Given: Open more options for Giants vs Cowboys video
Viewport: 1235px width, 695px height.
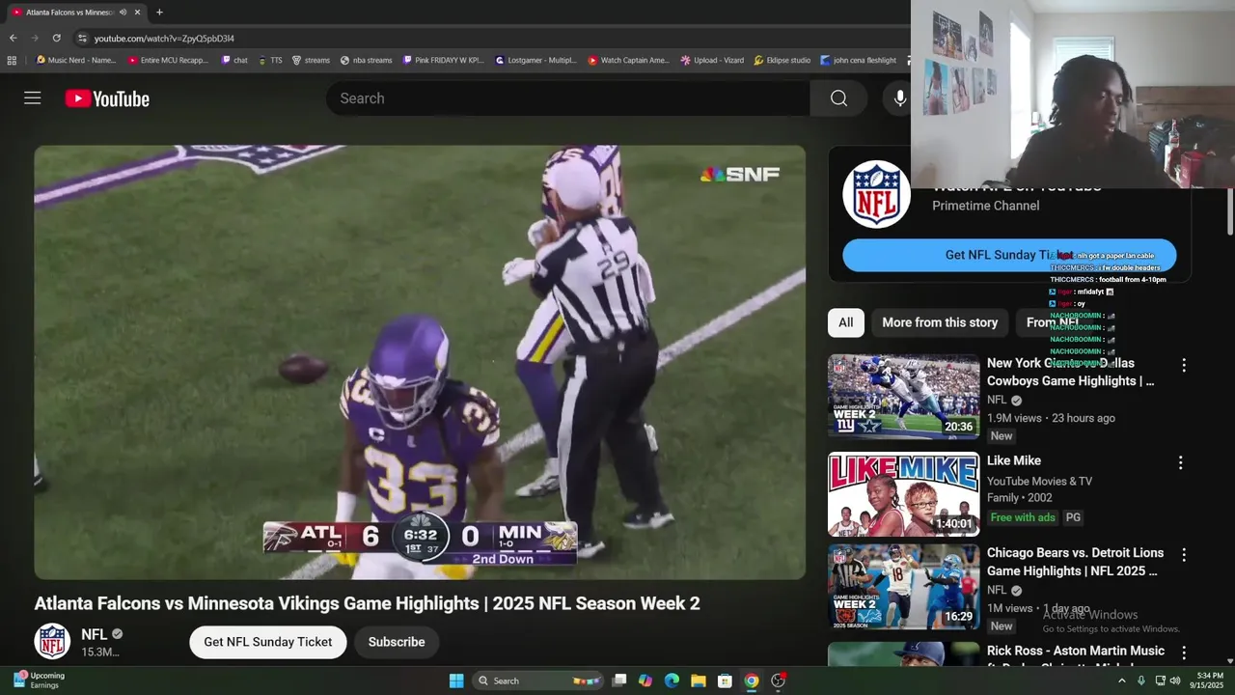Looking at the screenshot, I should (x=1184, y=365).
